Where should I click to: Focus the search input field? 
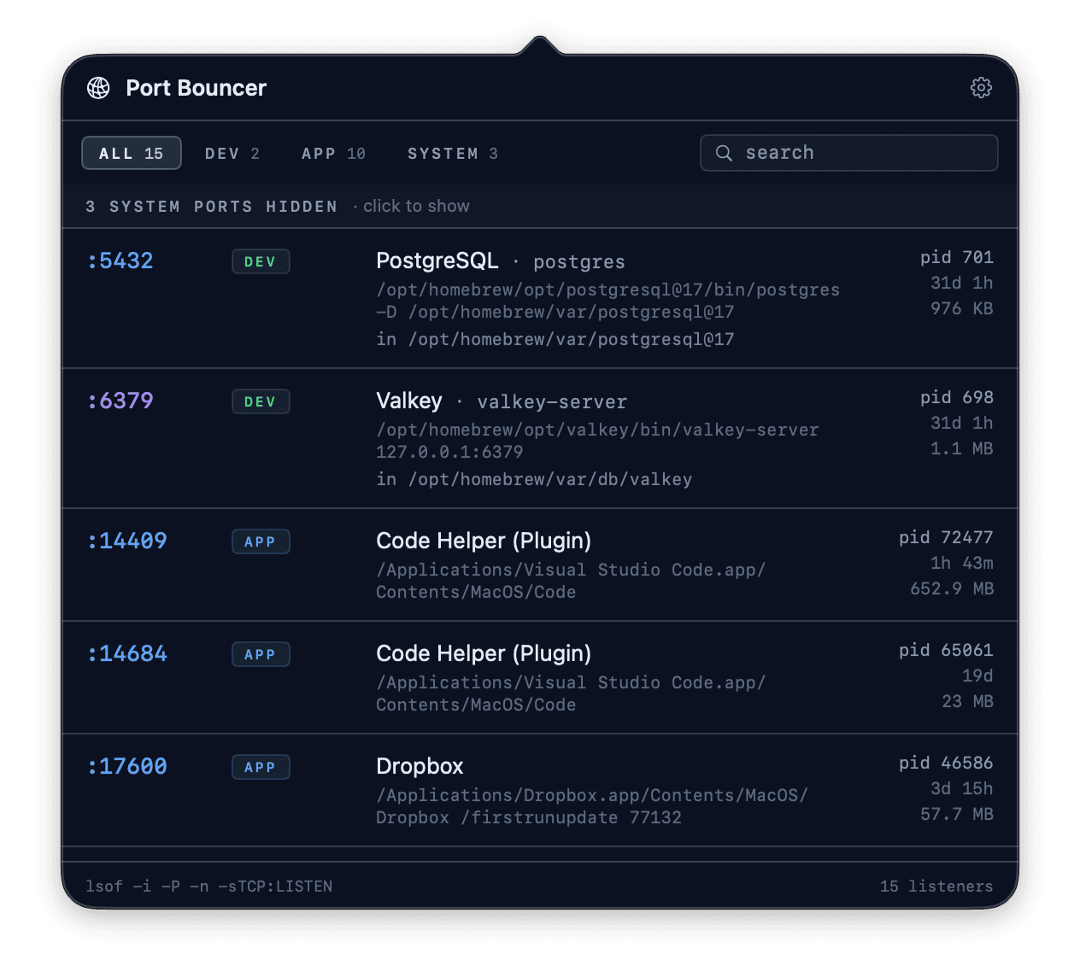[849, 153]
